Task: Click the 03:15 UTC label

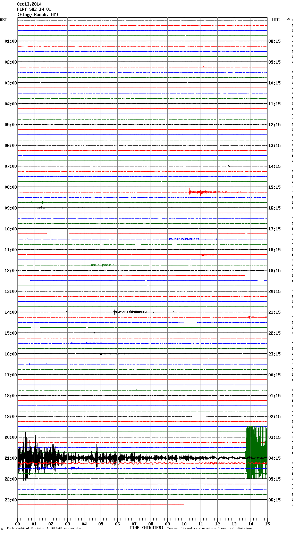Action: pos(275,437)
